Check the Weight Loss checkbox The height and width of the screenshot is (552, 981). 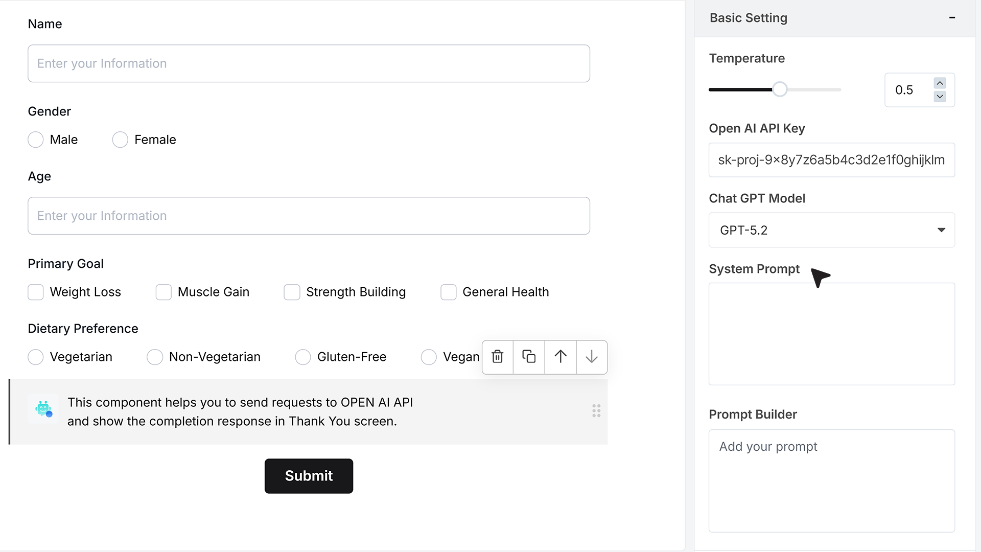click(35, 292)
